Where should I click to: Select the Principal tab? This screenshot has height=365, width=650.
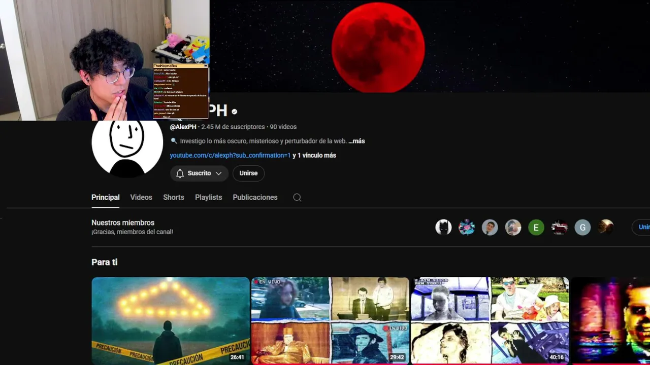click(x=106, y=197)
